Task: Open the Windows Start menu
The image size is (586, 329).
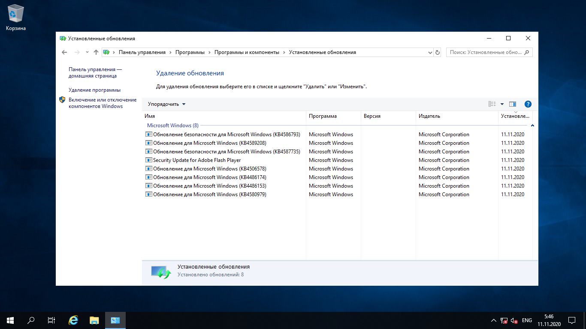Action: [x=10, y=320]
